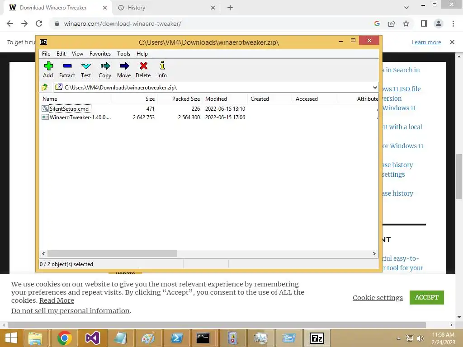This screenshot has width=463, height=347.
Task: Open Info for the selected item
Action: coord(162,70)
